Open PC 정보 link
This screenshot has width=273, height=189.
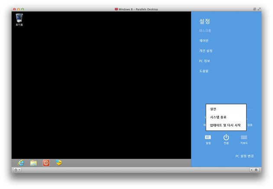pyautogui.click(x=205, y=61)
